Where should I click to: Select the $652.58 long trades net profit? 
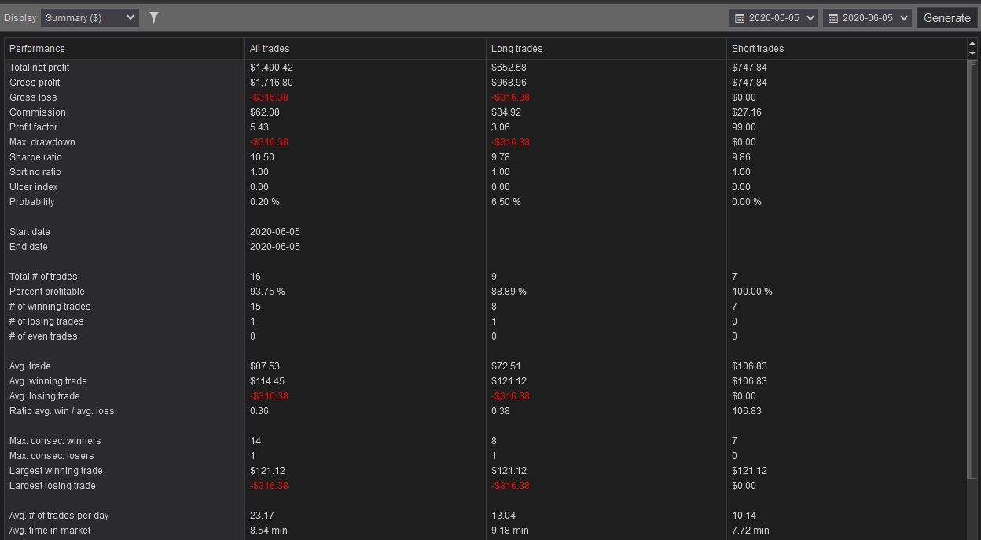tap(509, 68)
